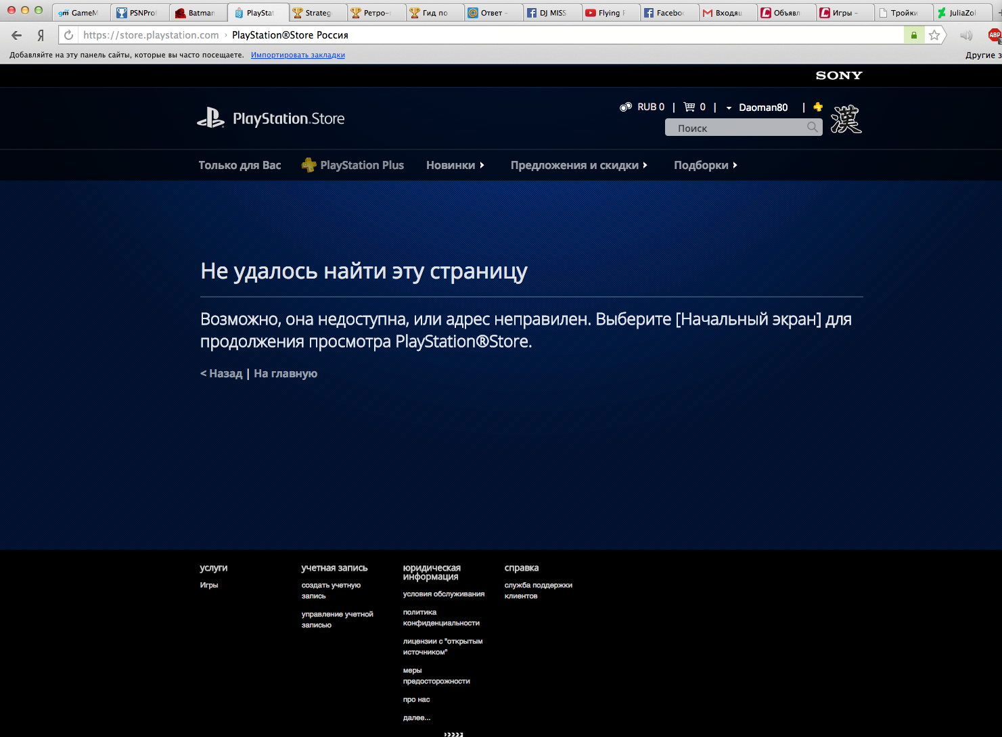Screen dimensions: 1002x737
Task: Click лицензии с "открытым источником" link
Action: [x=443, y=646]
